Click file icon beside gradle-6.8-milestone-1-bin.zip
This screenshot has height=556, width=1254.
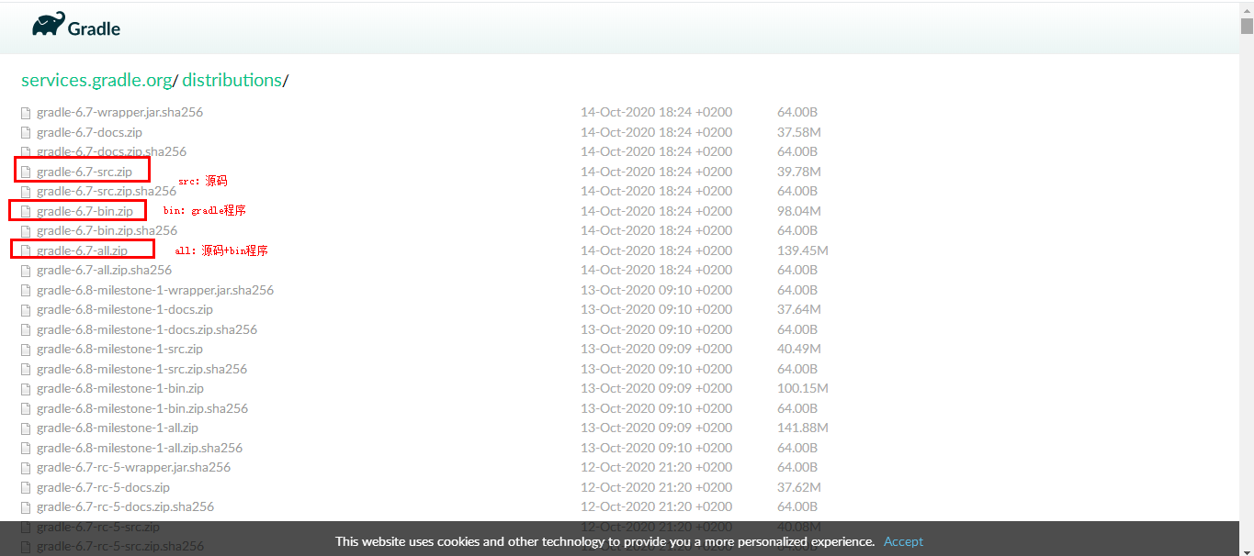[x=27, y=389]
